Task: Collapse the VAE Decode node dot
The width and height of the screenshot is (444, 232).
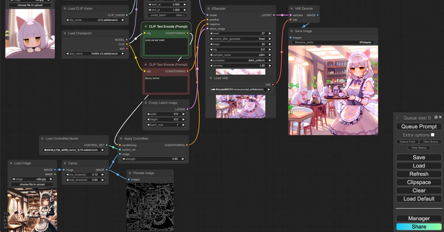Action: (292, 8)
